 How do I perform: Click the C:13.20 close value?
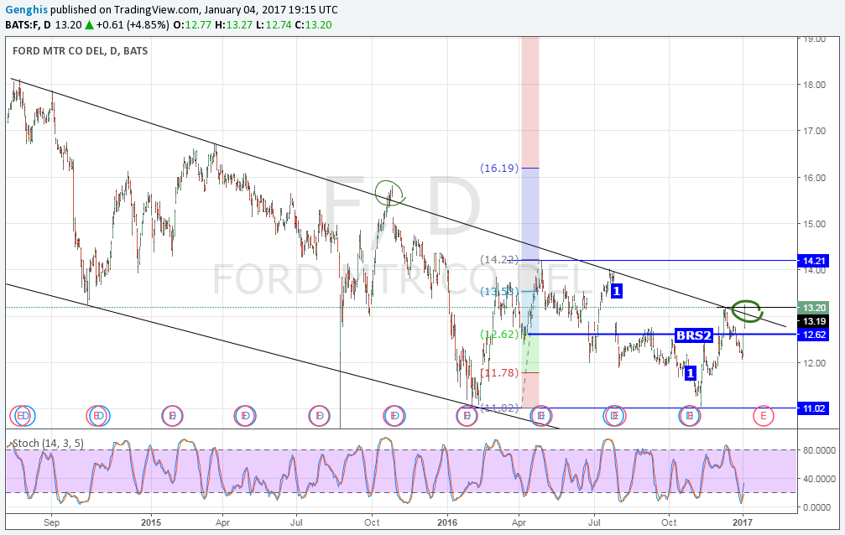[x=313, y=25]
